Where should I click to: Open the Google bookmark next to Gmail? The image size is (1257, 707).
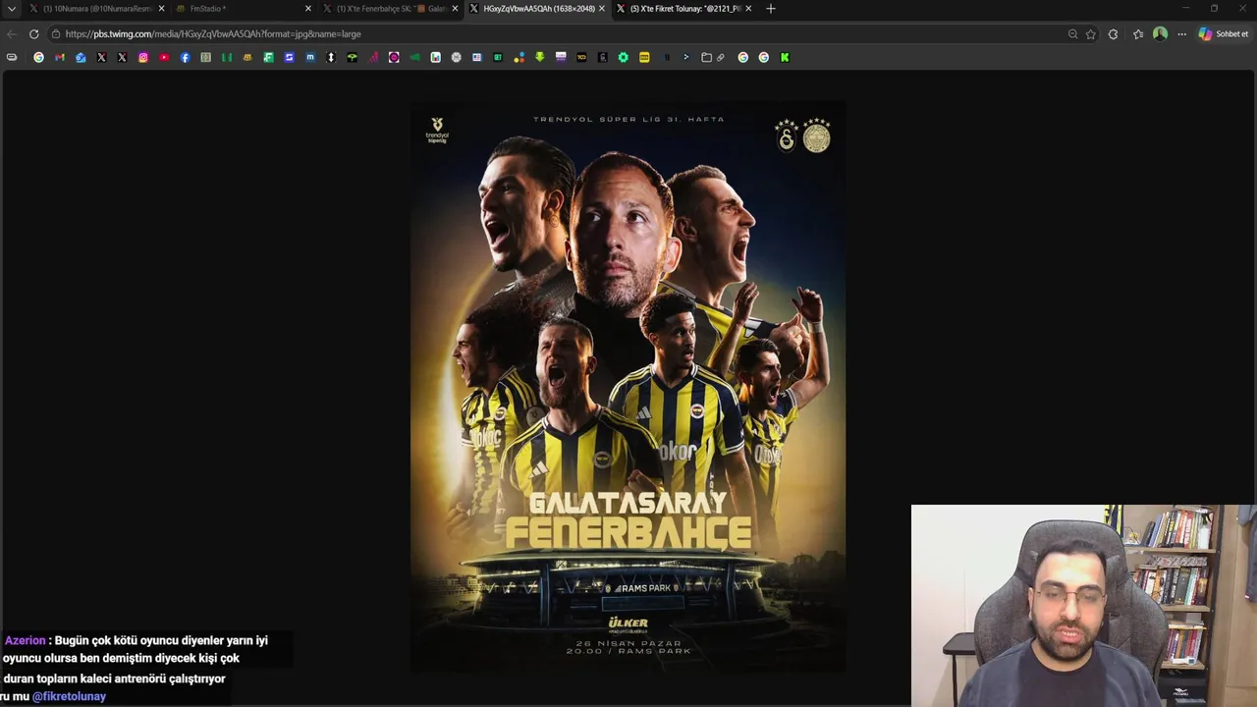(39, 57)
